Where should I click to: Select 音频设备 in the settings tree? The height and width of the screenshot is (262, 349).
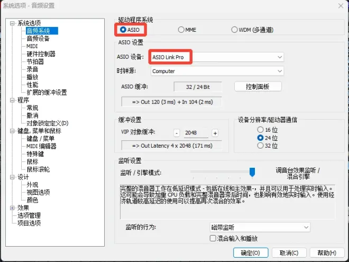(38, 39)
